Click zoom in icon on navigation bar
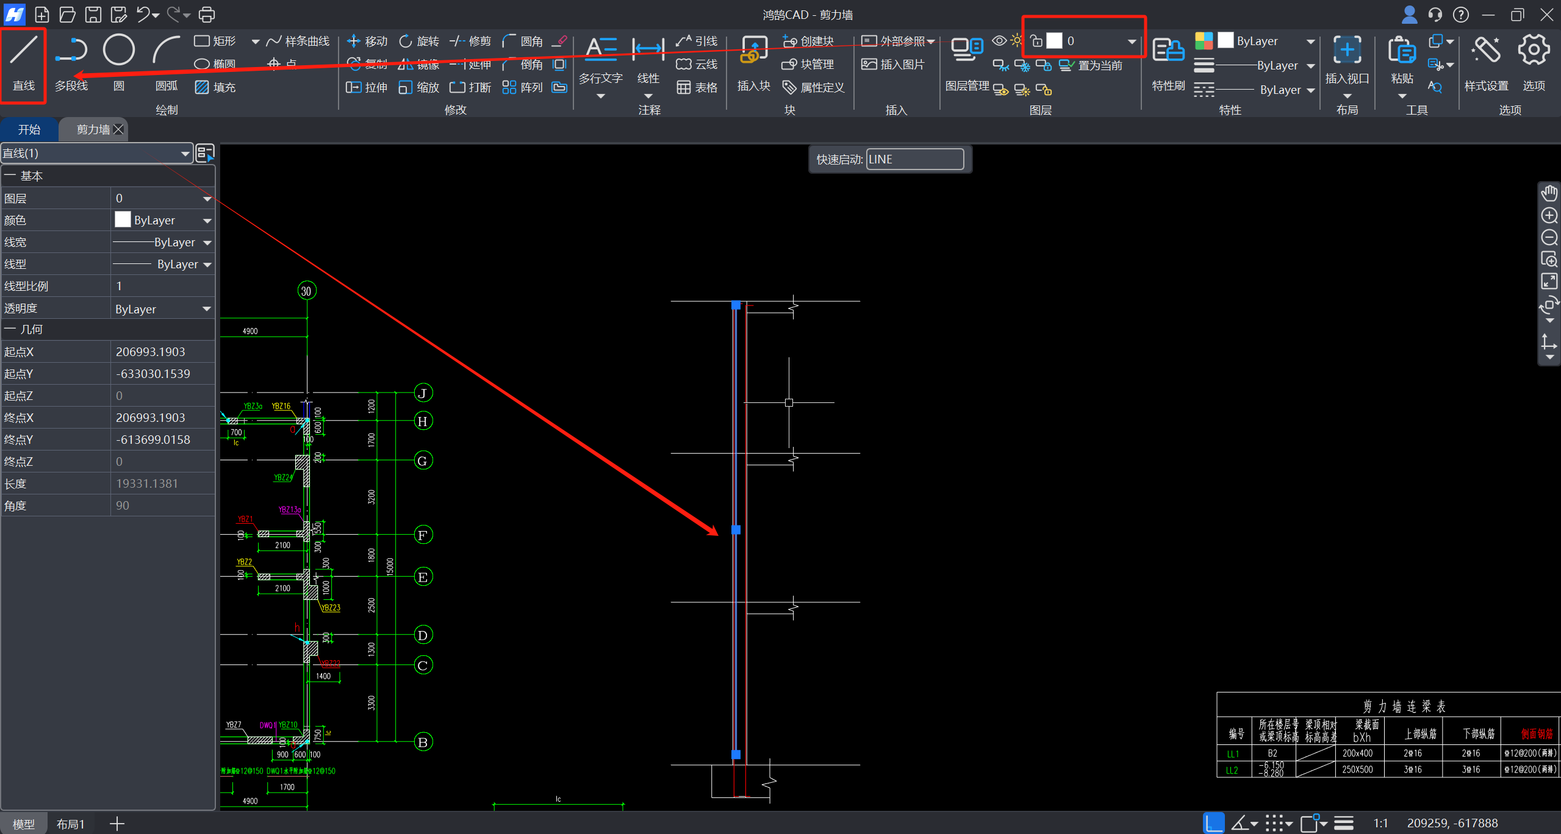 [x=1549, y=216]
